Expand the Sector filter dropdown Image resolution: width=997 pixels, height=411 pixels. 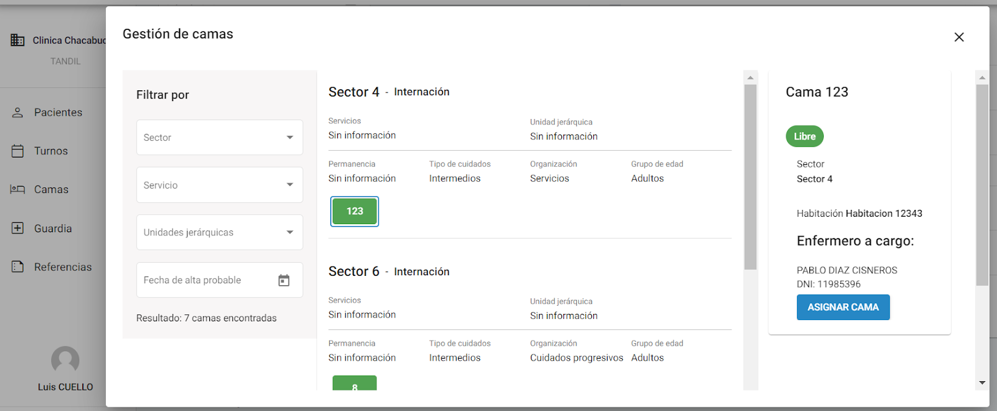220,138
